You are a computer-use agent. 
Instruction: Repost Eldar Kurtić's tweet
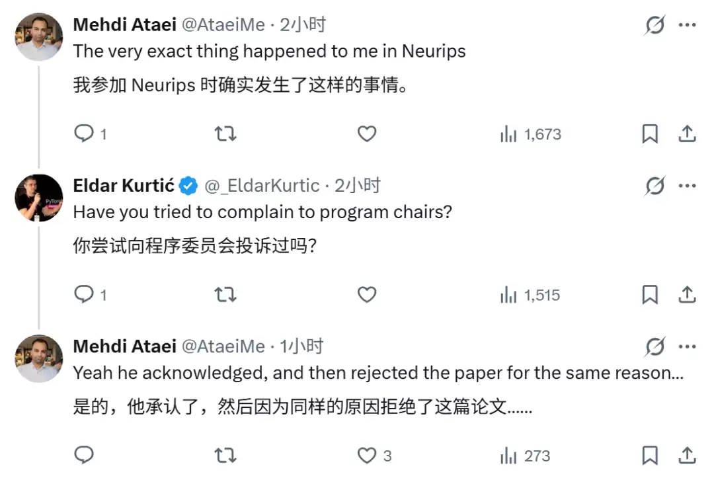pos(225,295)
